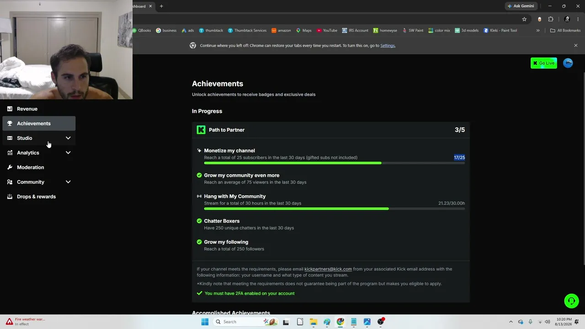Click the Hang with My Community progress bar
585x329 pixels.
click(x=335, y=209)
